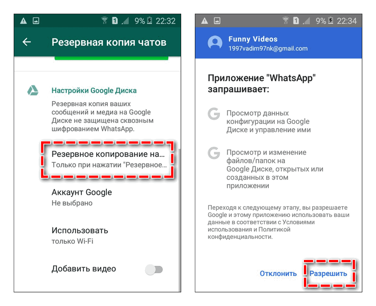
Task: Tap the Google Drive logo icon
Action: [32, 91]
